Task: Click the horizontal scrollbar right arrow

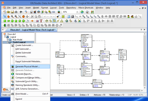Action: click(x=142, y=90)
